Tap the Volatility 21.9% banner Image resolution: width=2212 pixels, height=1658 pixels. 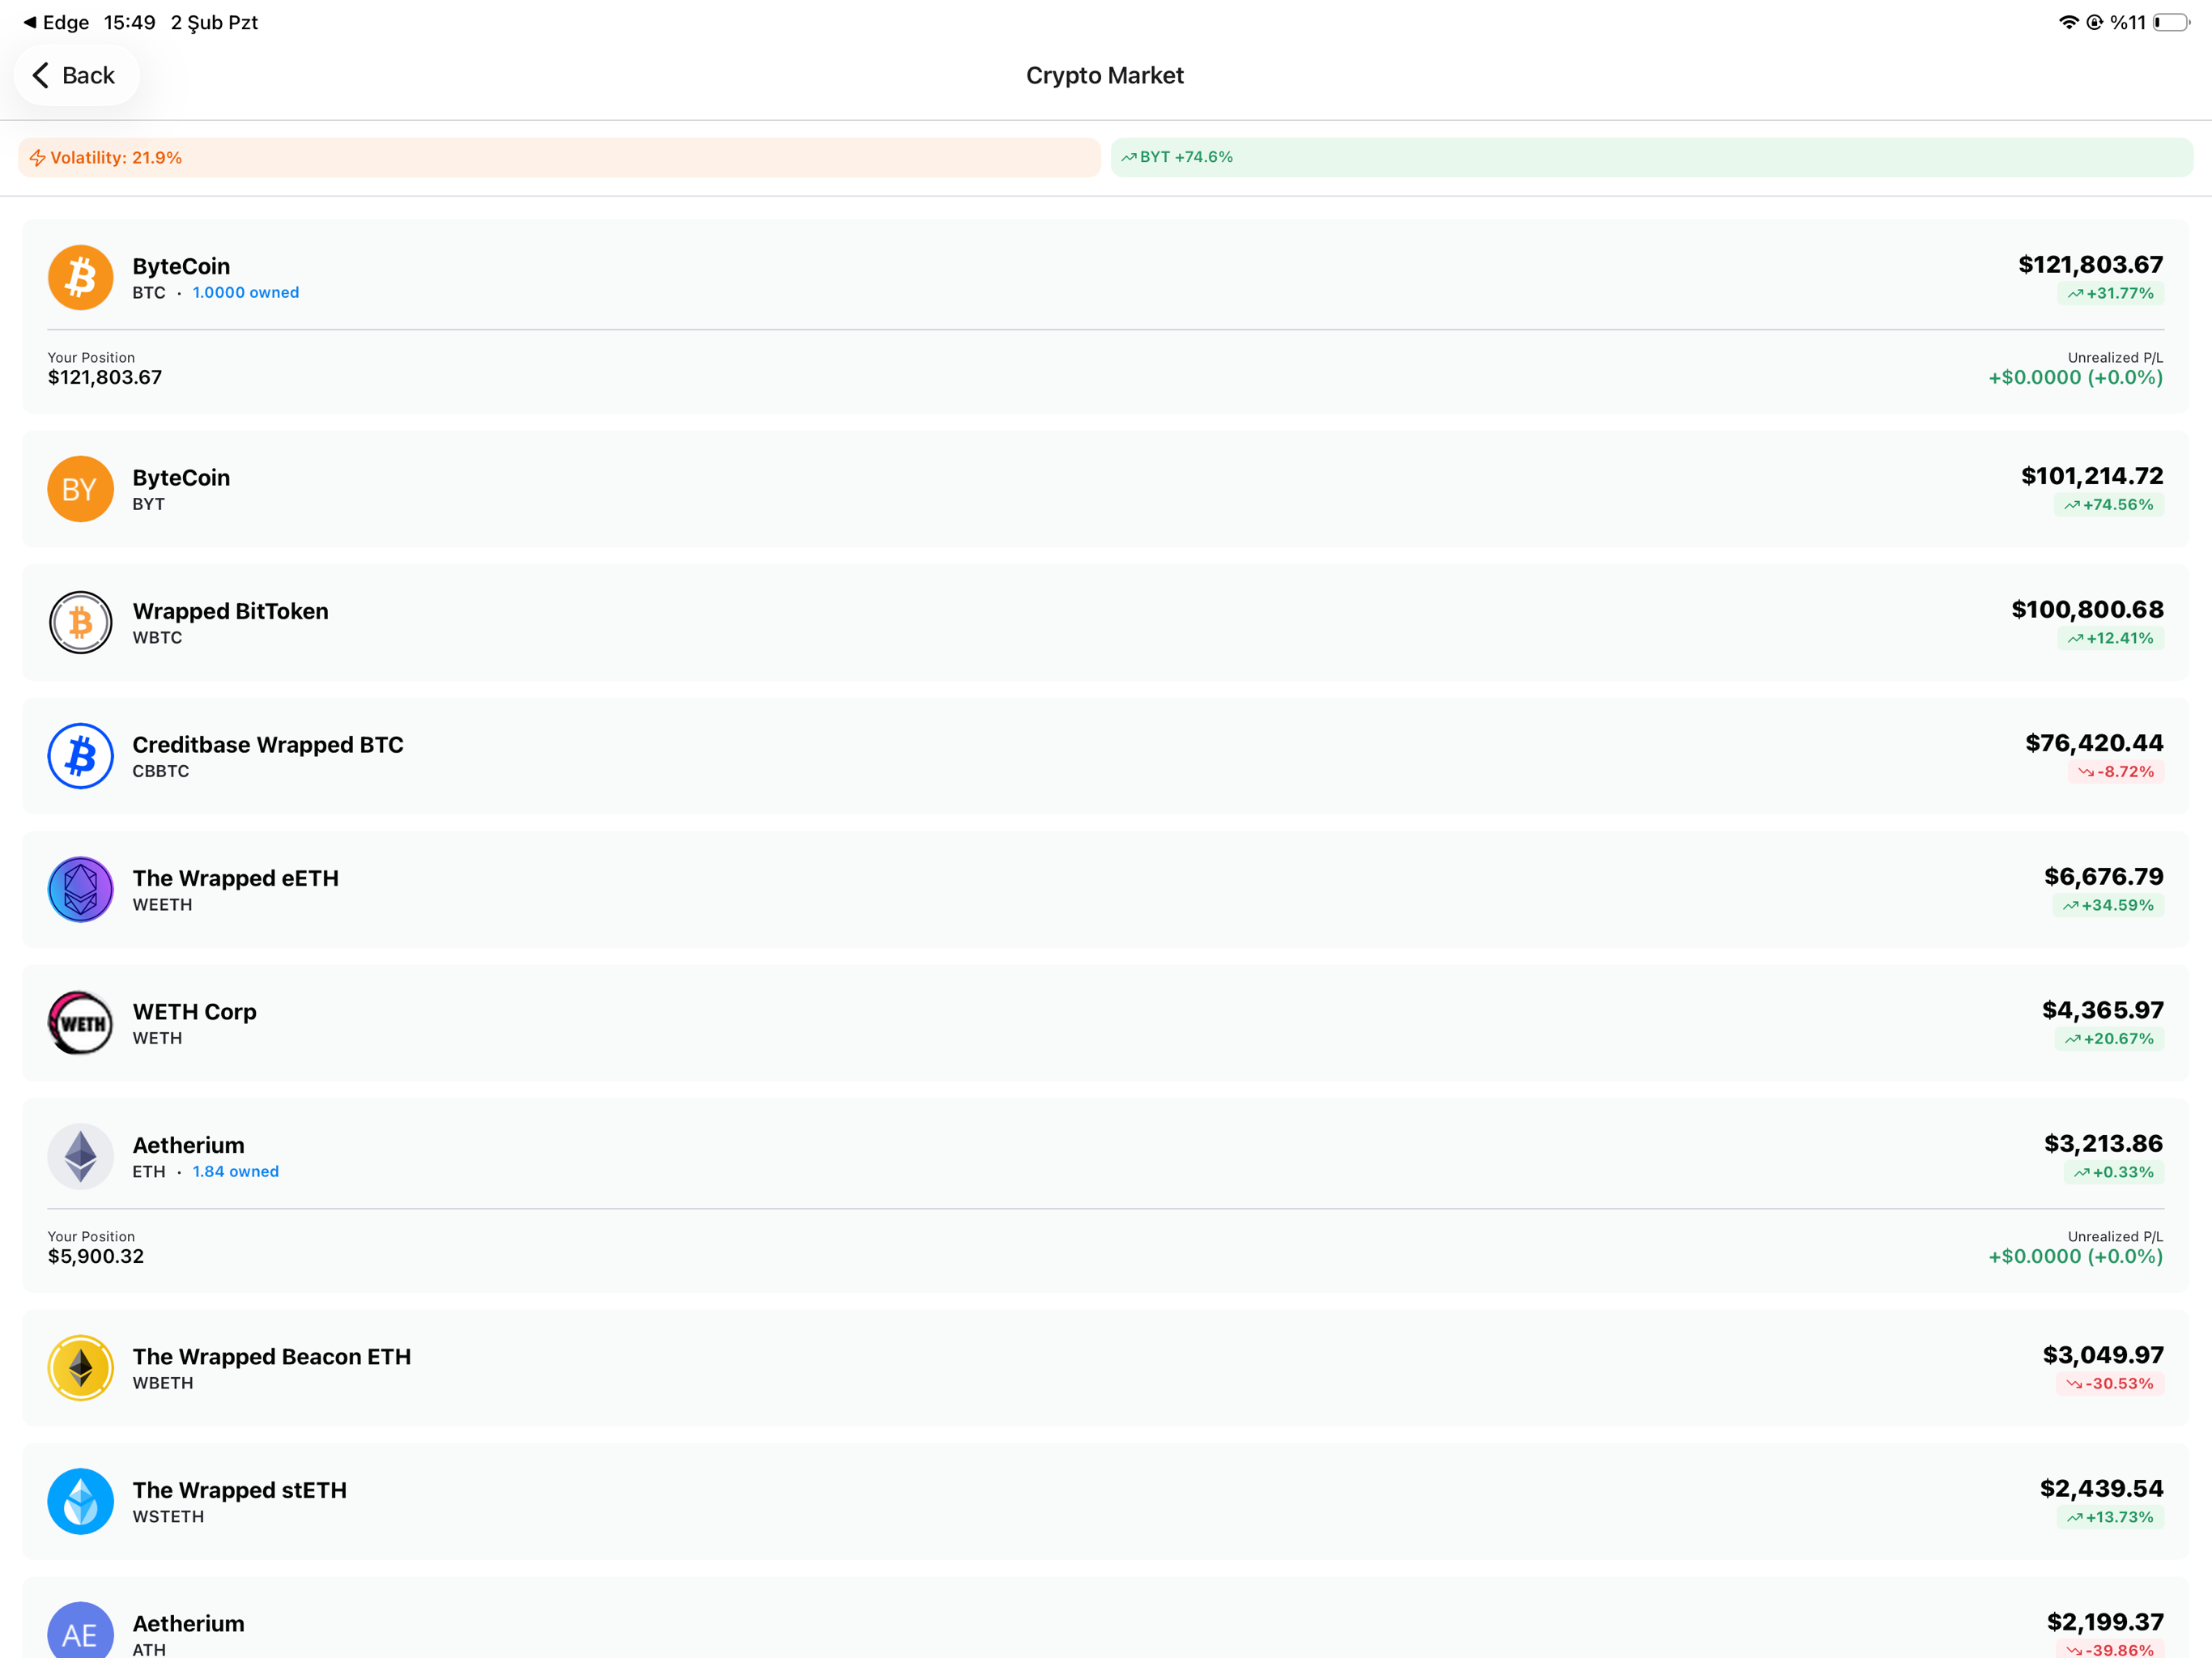pyautogui.click(x=559, y=157)
